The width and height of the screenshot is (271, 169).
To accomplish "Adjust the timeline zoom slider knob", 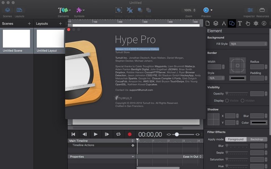I will coord(177,134).
